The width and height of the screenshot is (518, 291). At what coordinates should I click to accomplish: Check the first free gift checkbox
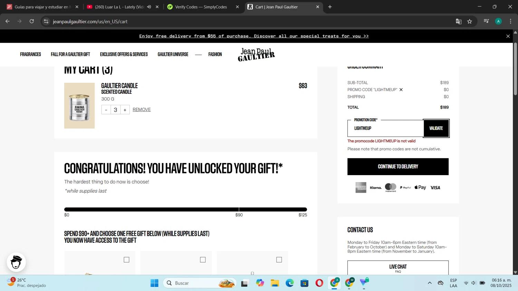pos(126,260)
